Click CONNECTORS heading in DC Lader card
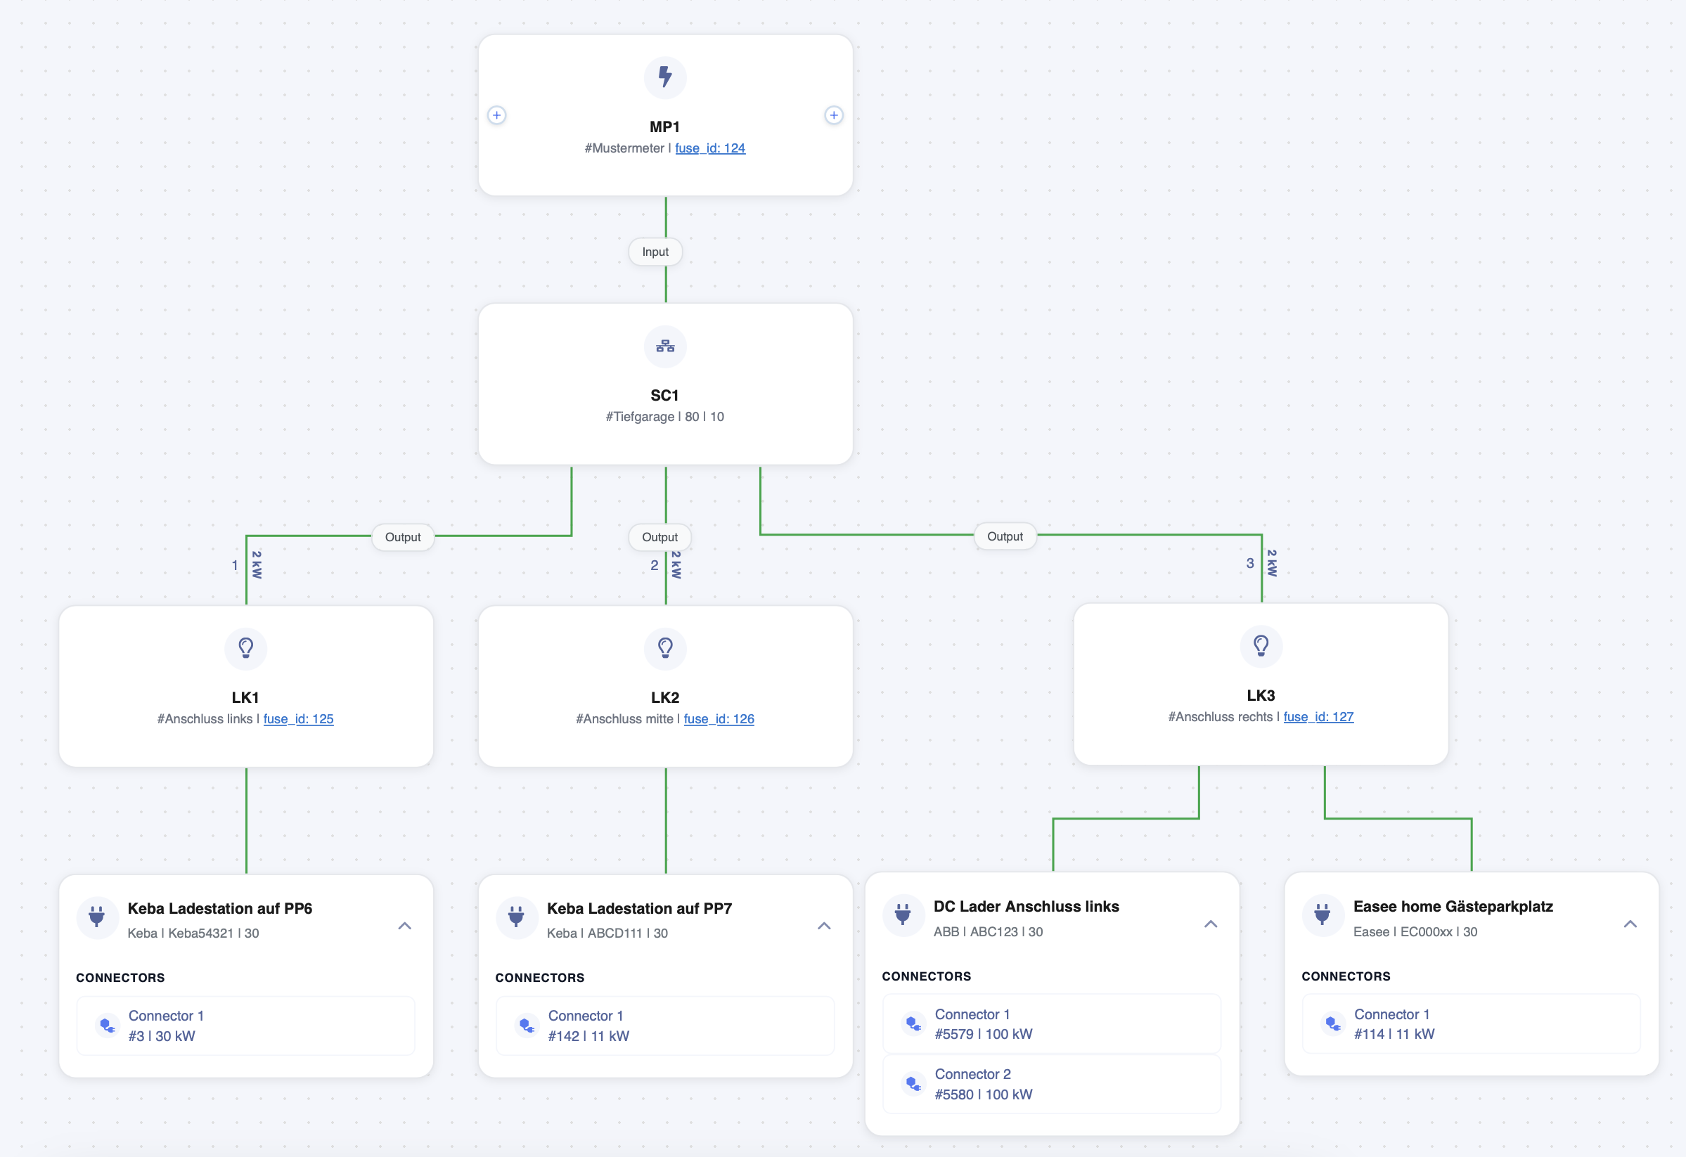1686x1157 pixels. [927, 976]
